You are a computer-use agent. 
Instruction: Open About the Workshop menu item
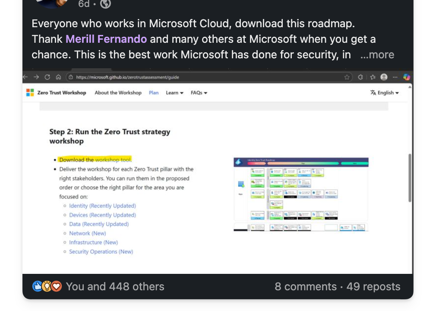[x=118, y=92]
